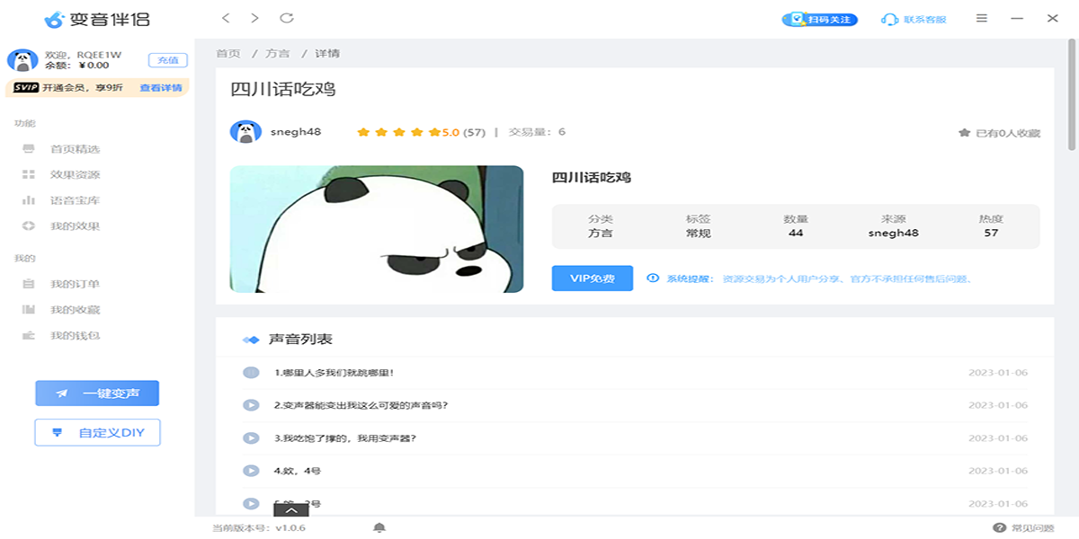Go to 方言 breadcrumb
Image resolution: width=1079 pixels, height=539 pixels.
[x=278, y=54]
